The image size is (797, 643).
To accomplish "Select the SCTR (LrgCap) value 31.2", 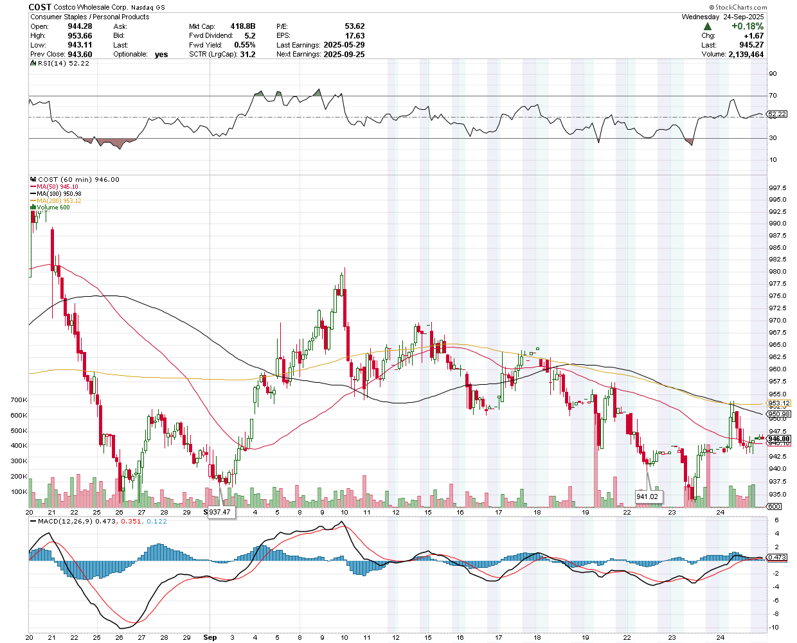I will coord(248,55).
